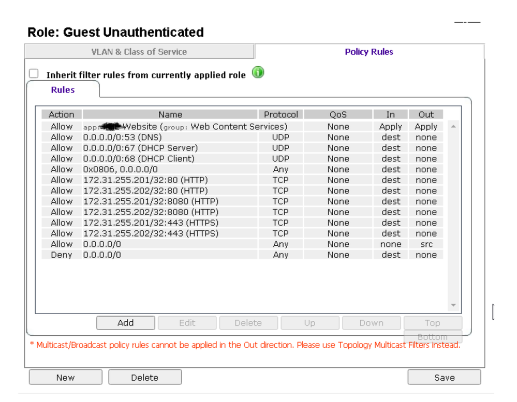Screen dimensions: 517x402
Task: Click the Delete role button at bottom
Action: pyautogui.click(x=144, y=377)
